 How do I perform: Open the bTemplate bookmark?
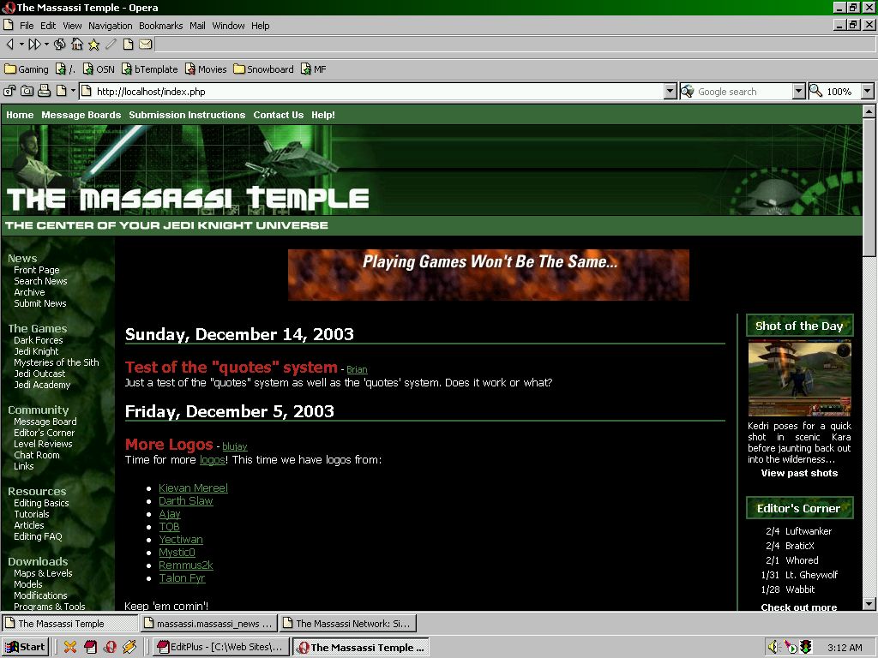point(149,69)
